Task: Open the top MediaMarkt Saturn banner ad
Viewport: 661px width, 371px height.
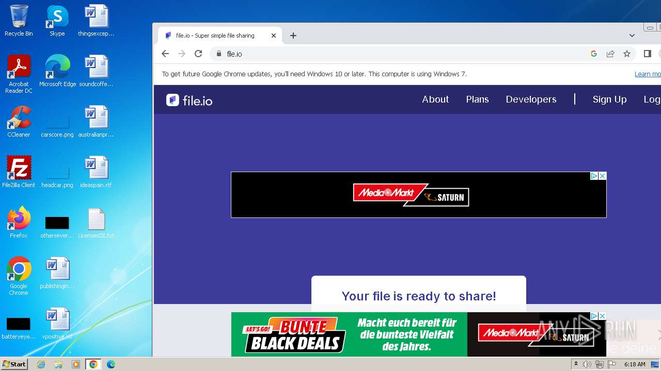Action: click(x=418, y=195)
